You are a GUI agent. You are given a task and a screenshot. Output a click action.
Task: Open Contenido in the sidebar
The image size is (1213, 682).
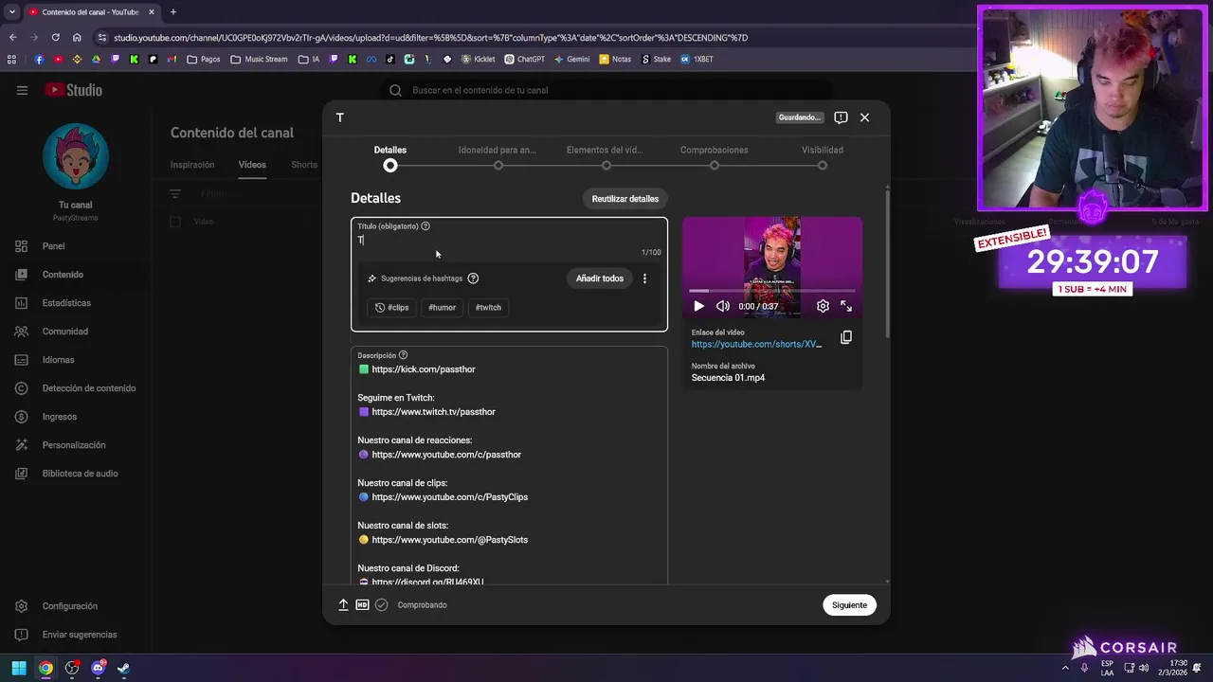point(76,275)
